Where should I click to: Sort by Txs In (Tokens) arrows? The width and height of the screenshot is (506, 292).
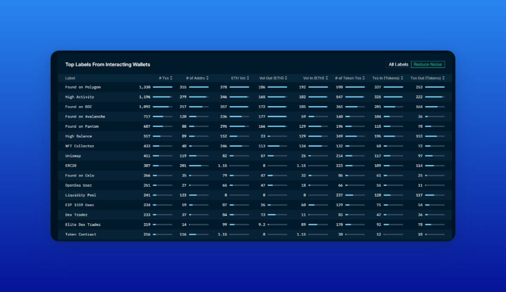click(402, 78)
